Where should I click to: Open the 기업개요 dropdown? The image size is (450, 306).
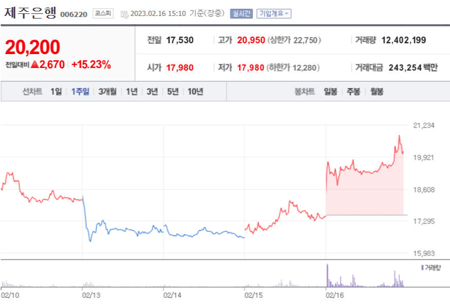[x=274, y=13]
